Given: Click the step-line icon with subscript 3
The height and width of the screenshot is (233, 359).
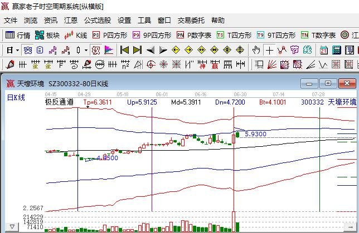Looking at the screenshot, I should pos(53,50).
